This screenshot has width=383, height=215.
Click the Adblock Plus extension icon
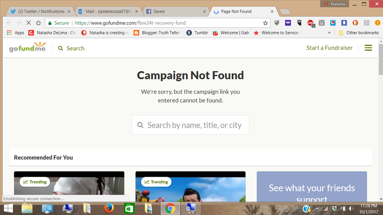point(310,22)
